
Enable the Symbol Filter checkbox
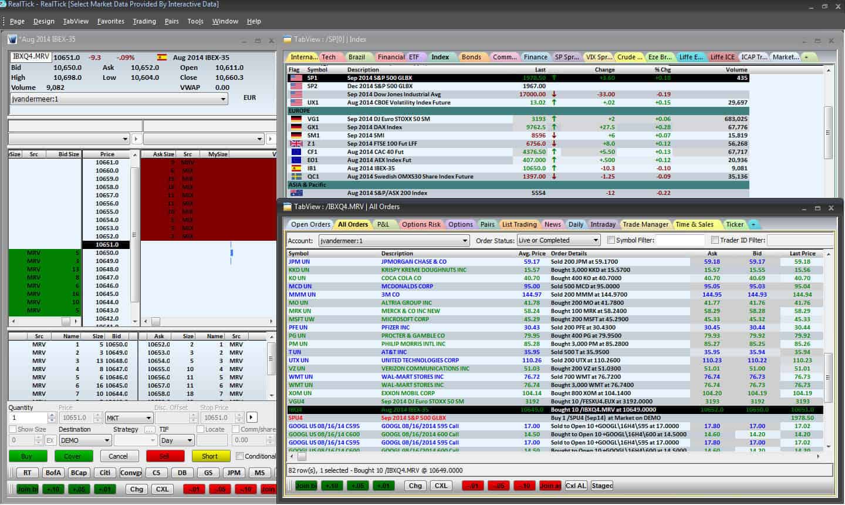[611, 240]
